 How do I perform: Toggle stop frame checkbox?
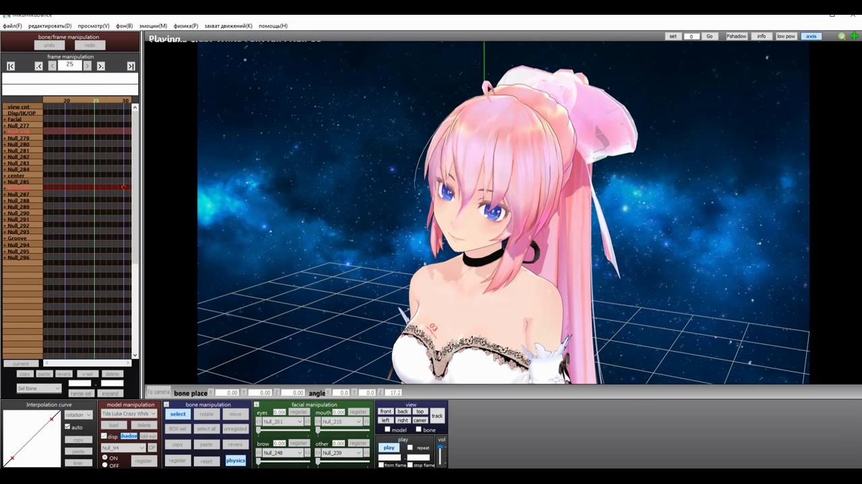pos(409,465)
